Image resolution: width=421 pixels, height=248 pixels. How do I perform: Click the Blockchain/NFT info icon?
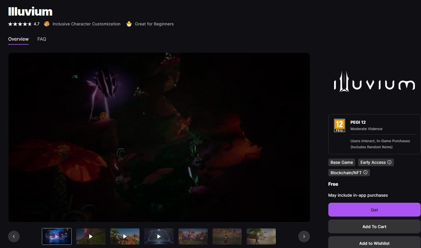pos(365,172)
